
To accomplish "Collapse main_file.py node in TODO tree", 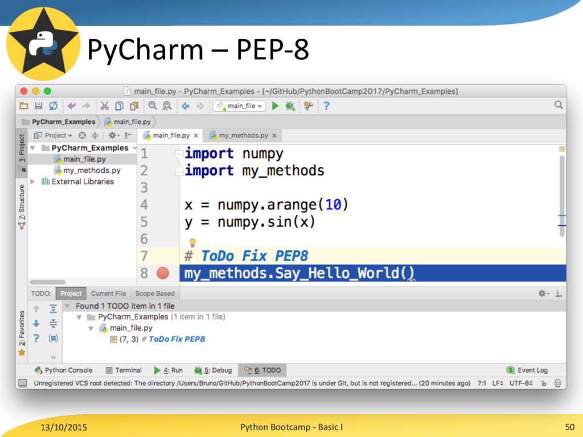I will coord(91,328).
